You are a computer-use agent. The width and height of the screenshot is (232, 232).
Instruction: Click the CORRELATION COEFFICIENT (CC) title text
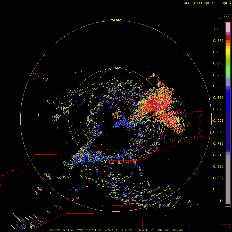(81, 230)
